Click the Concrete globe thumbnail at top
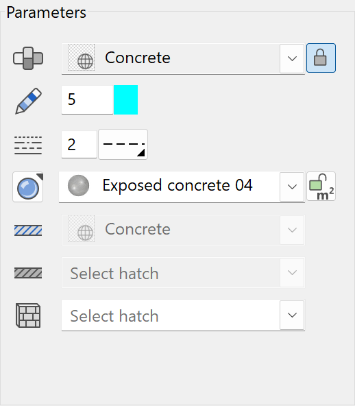Screen dimensions: 355x406 pyautogui.click(x=81, y=58)
